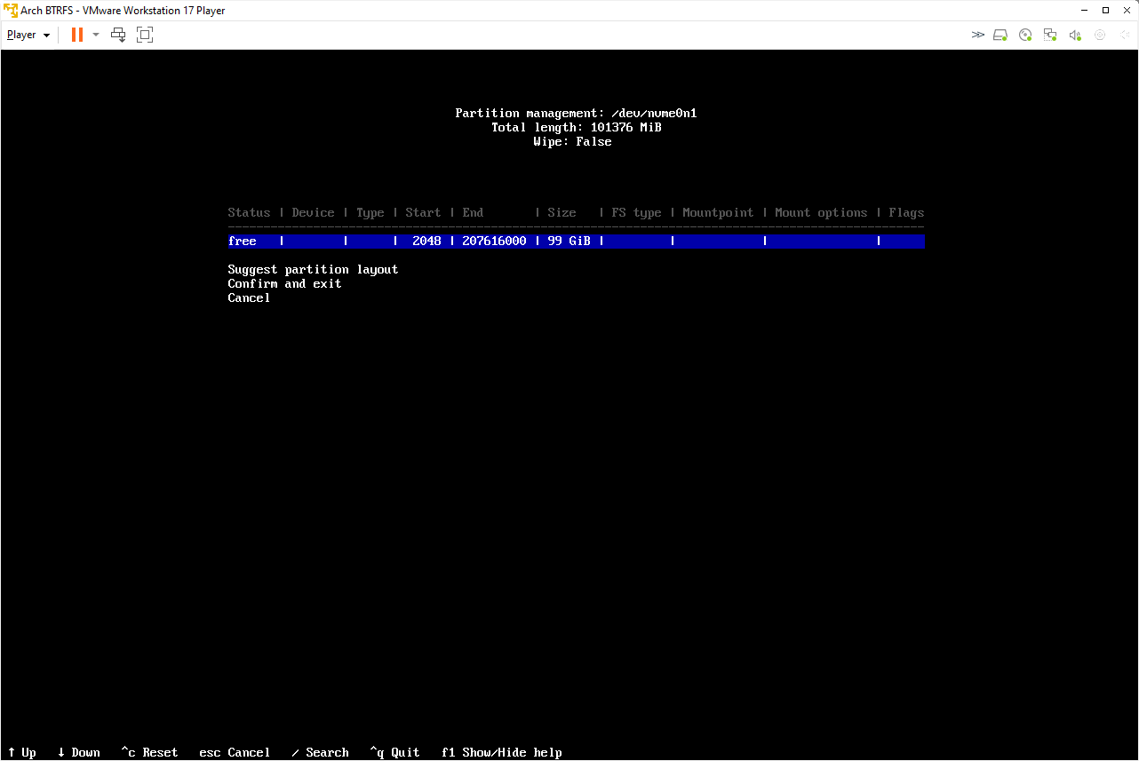This screenshot has width=1139, height=761.
Task: Click the FS type column header
Action: [636, 212]
